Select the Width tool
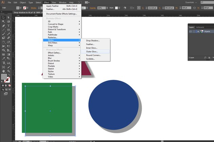The image size is (214, 142). tap(3, 46)
